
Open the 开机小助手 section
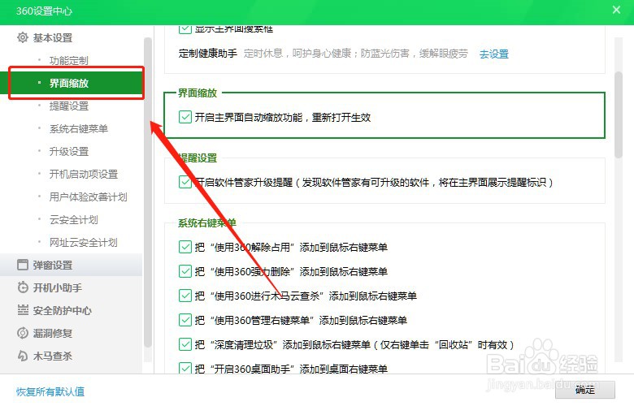tap(58, 288)
